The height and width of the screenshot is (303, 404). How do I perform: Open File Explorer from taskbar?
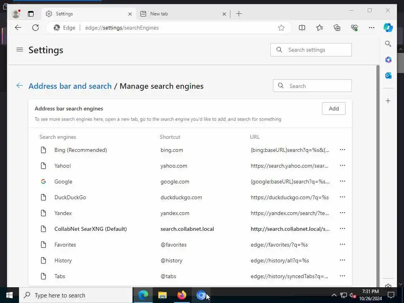click(162, 295)
